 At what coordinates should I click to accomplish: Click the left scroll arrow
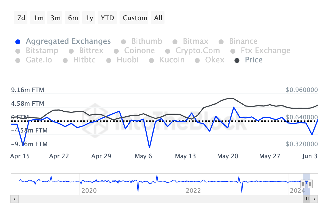(x=14, y=199)
